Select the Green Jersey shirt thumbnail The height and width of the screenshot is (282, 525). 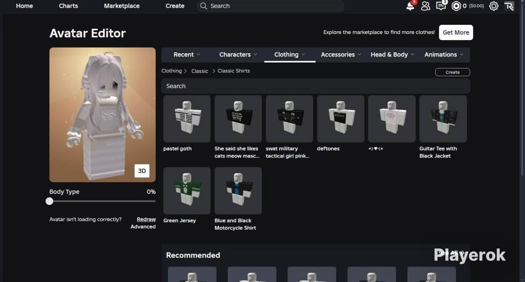click(187, 191)
